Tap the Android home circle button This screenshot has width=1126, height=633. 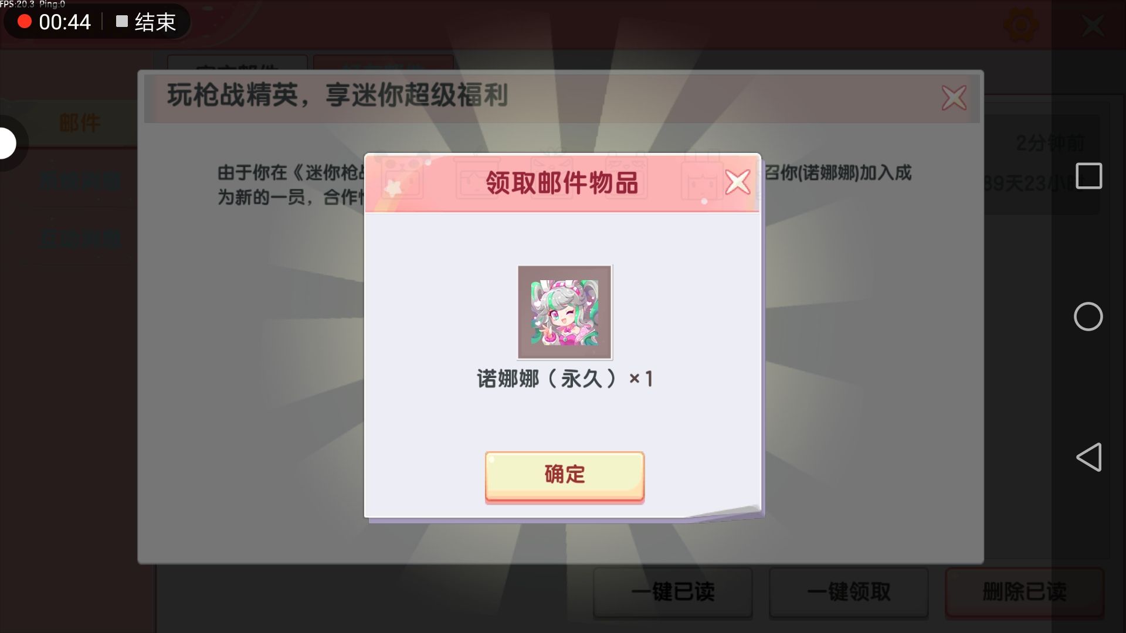1088,316
